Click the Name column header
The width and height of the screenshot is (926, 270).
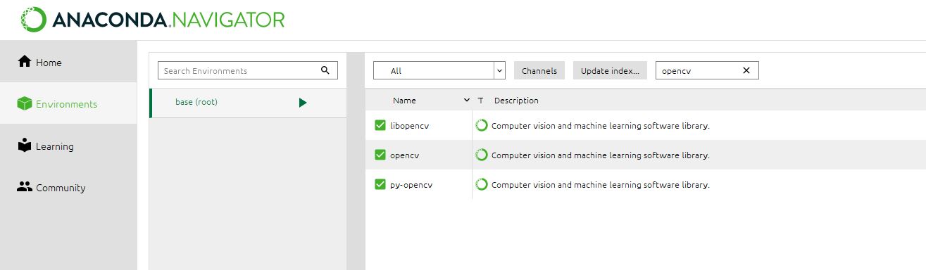[404, 101]
